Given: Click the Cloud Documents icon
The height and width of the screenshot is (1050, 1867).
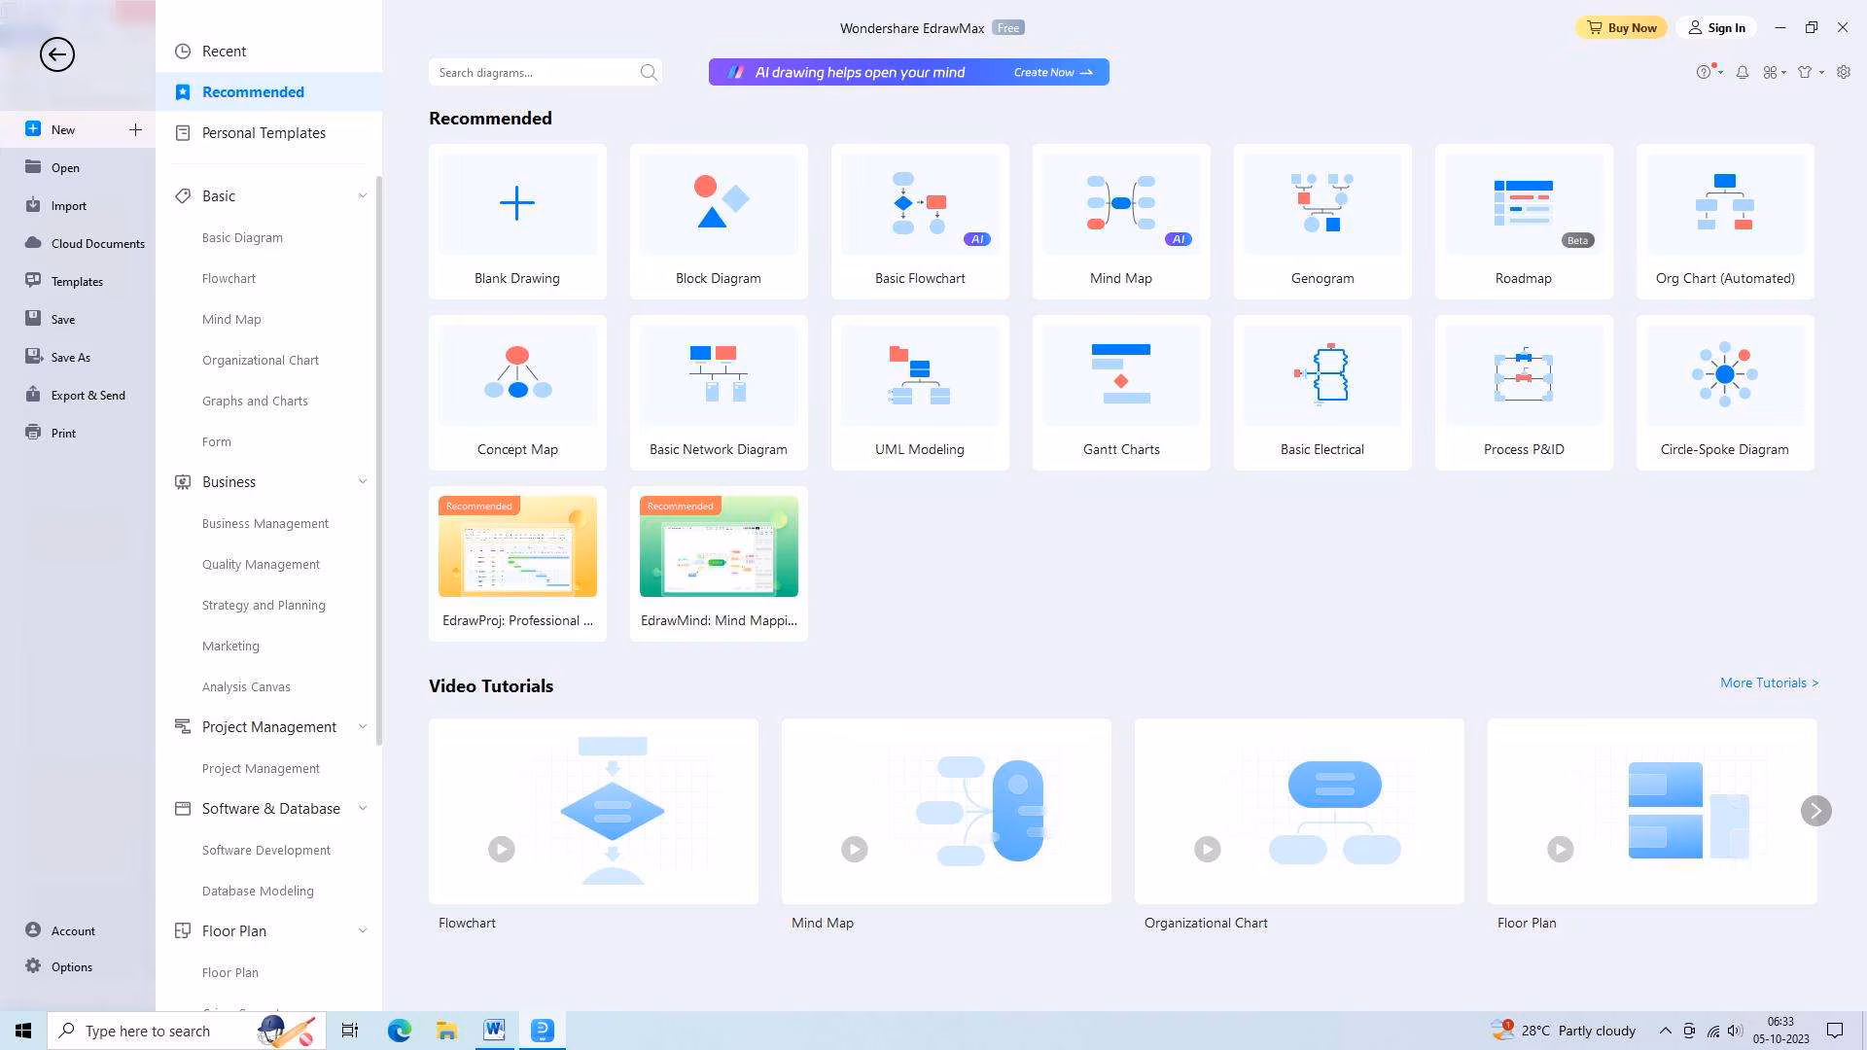Looking at the screenshot, I should pos(33,243).
